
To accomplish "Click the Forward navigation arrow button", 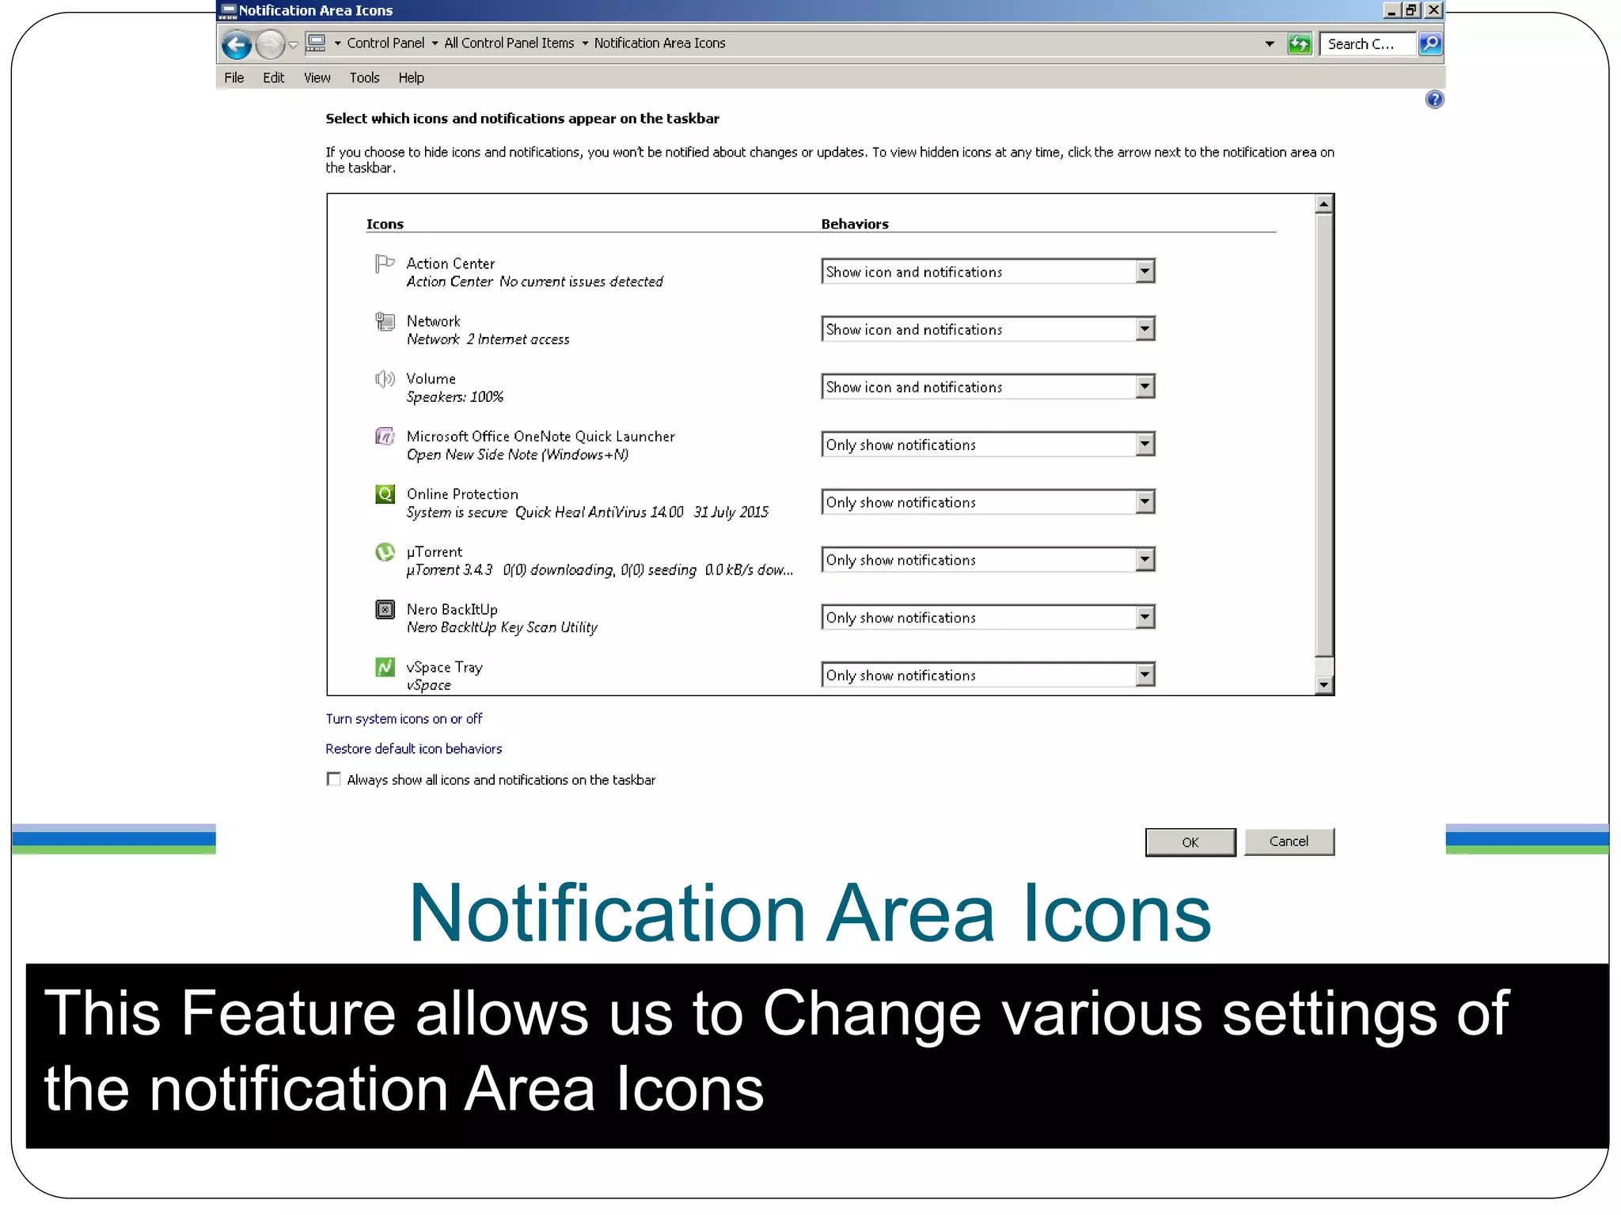I will 270,44.
